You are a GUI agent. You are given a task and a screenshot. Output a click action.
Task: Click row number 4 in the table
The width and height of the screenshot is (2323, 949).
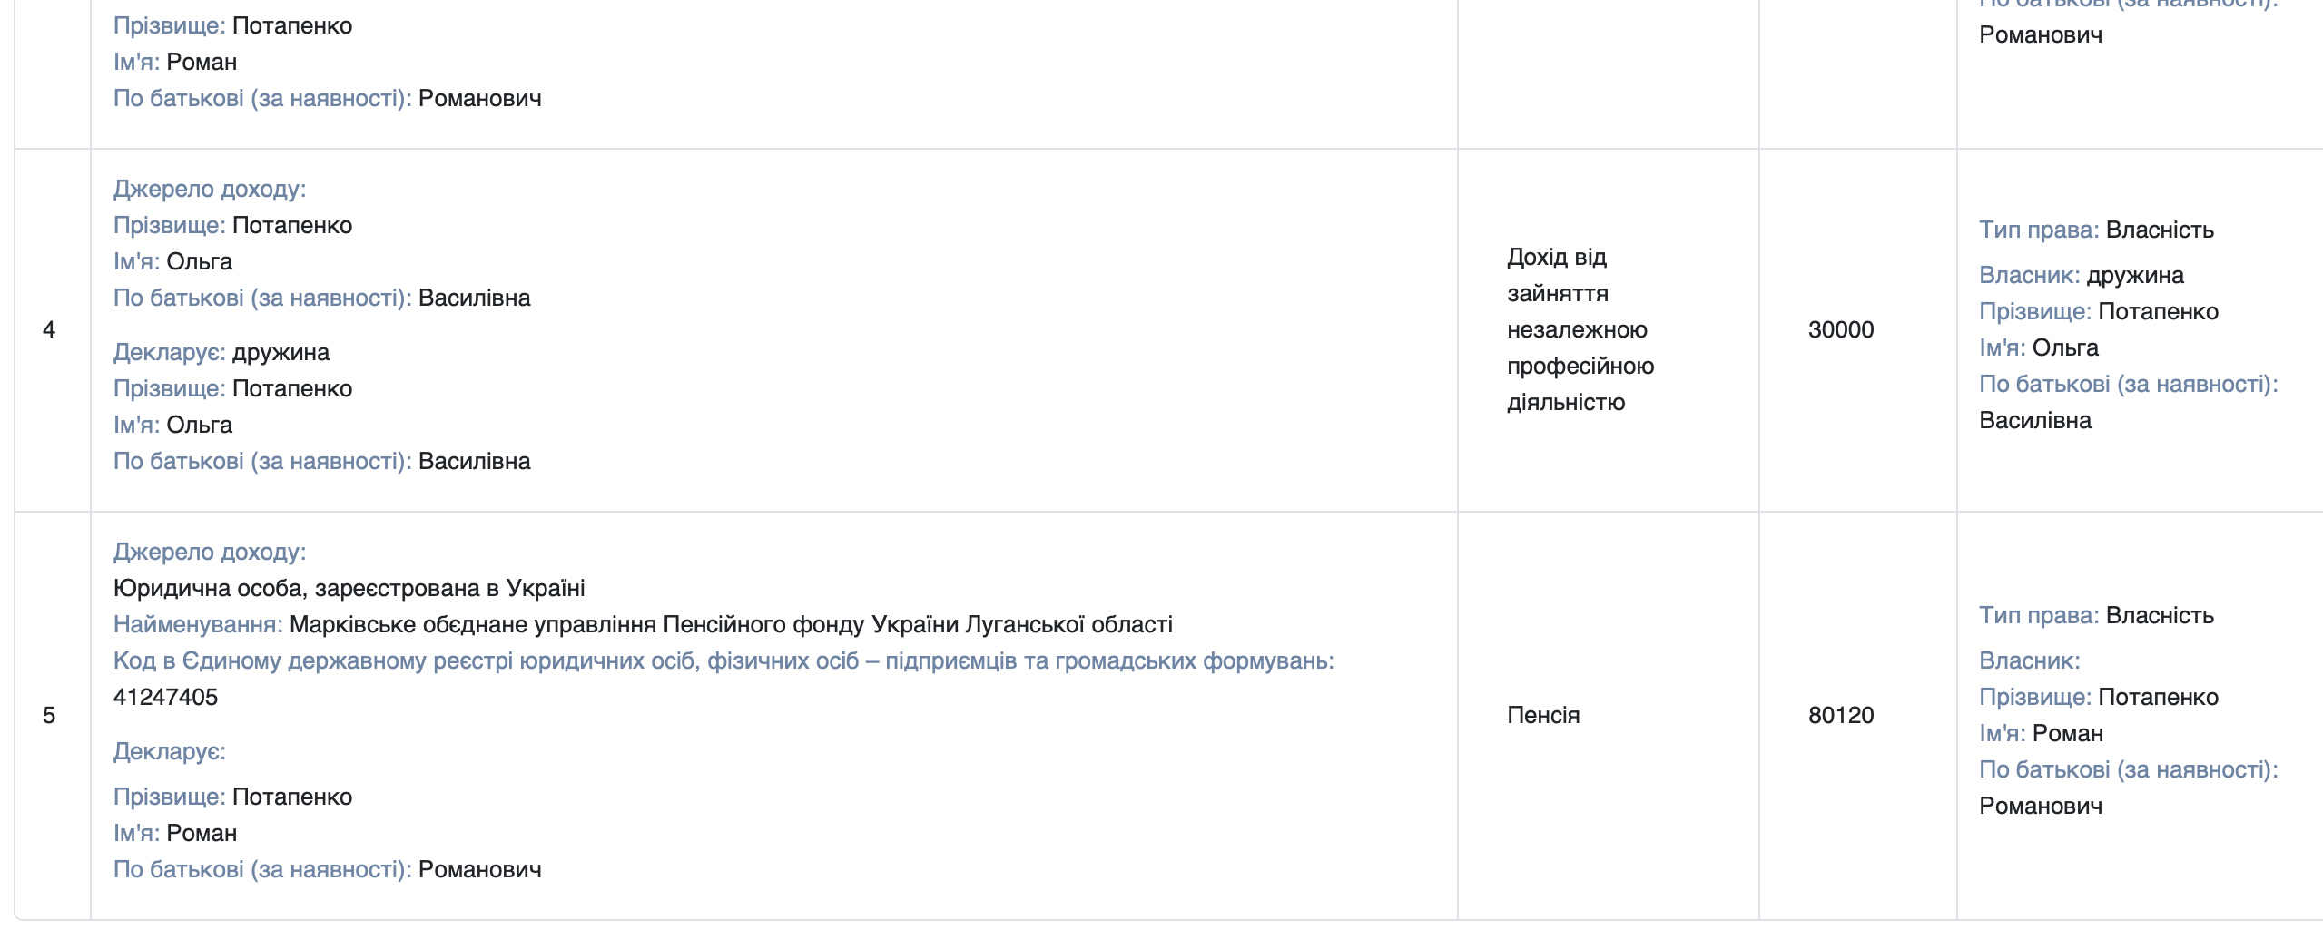(49, 329)
